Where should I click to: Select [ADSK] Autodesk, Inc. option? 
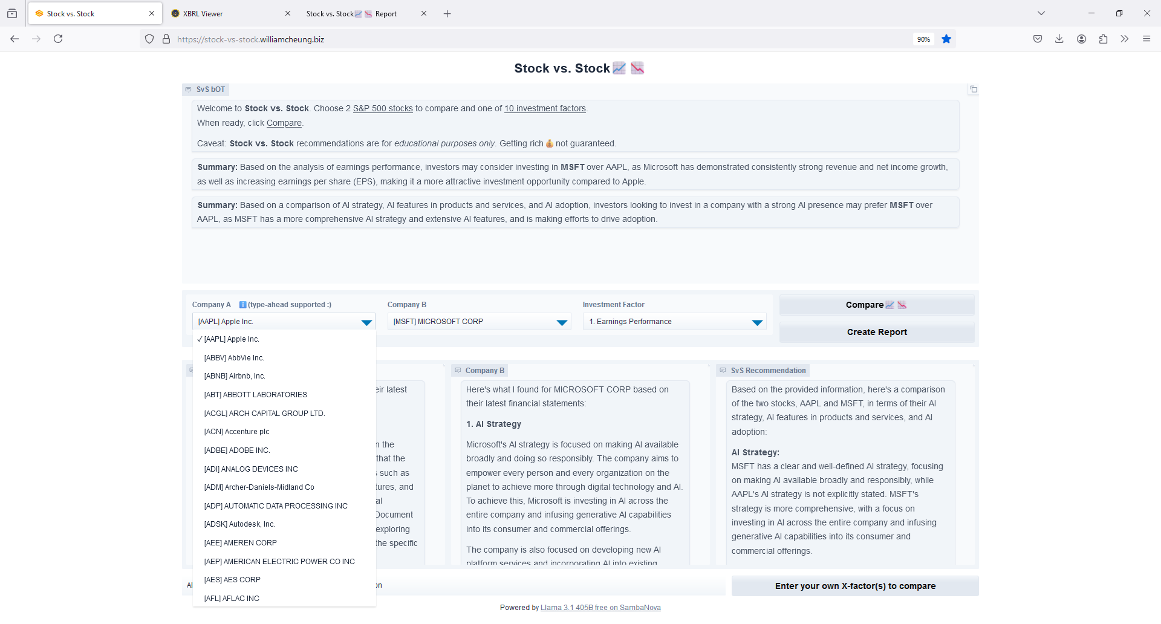(x=284, y=524)
